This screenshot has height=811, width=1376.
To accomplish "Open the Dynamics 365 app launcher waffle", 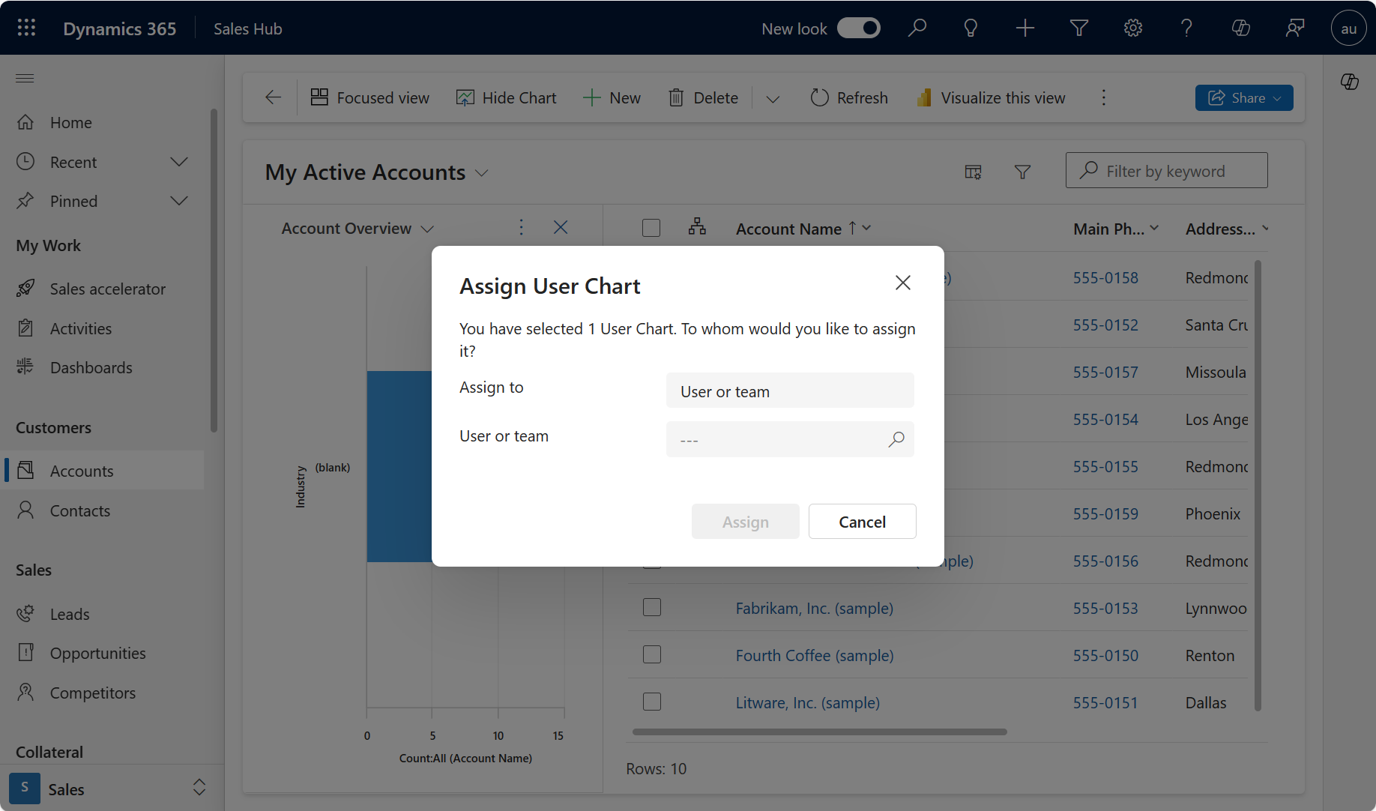I will [25, 28].
